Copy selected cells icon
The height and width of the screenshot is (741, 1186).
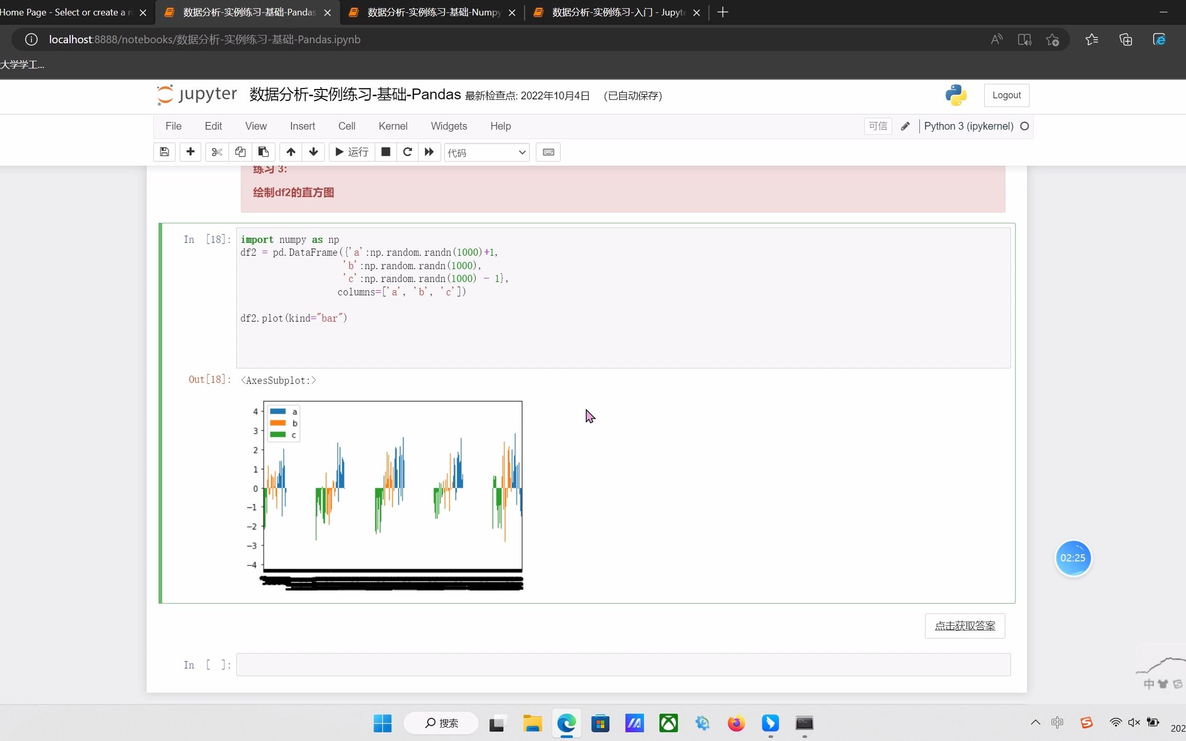pos(240,152)
